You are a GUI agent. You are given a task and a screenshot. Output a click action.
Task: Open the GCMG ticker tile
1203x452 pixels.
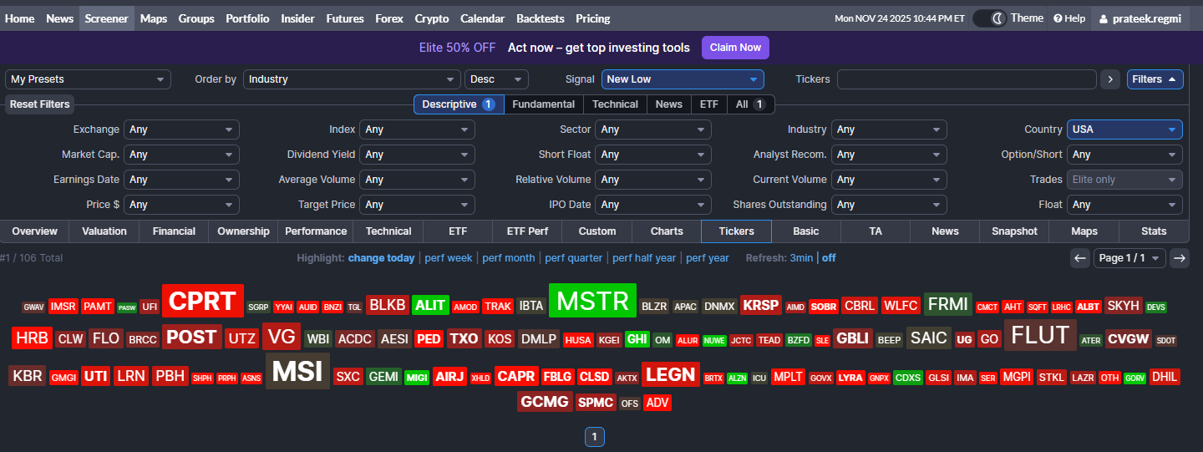(545, 402)
